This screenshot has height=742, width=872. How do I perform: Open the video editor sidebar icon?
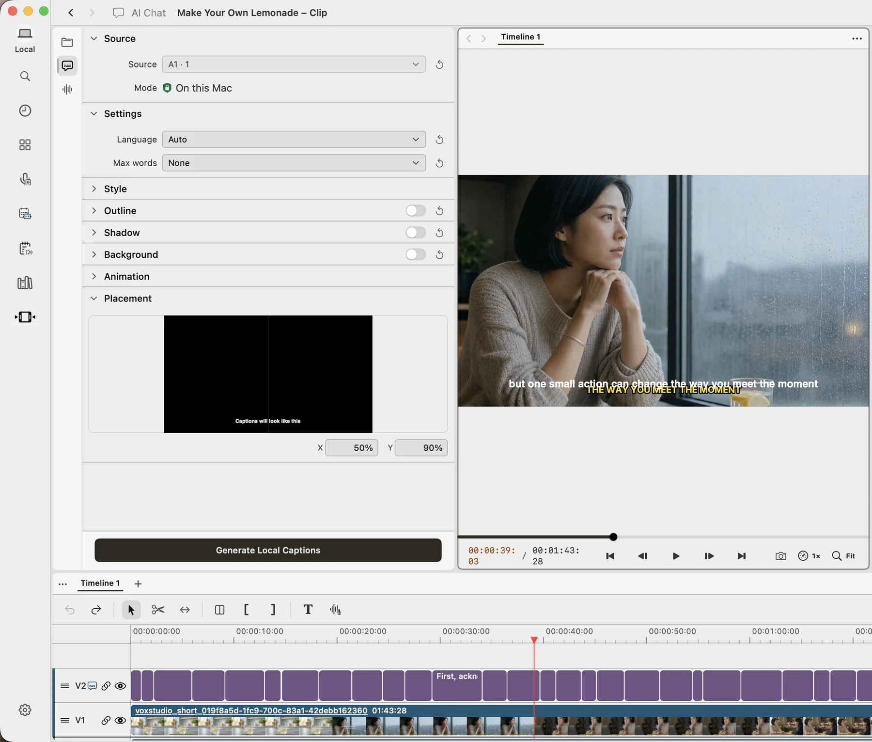pyautogui.click(x=25, y=317)
